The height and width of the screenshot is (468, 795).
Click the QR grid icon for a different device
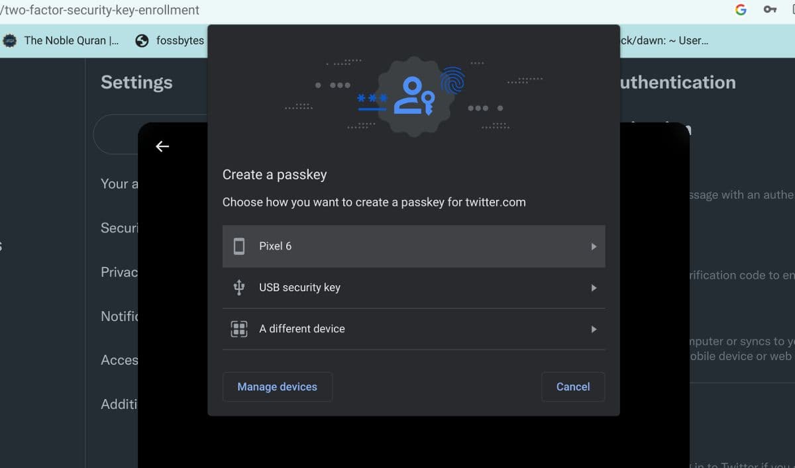tap(239, 329)
